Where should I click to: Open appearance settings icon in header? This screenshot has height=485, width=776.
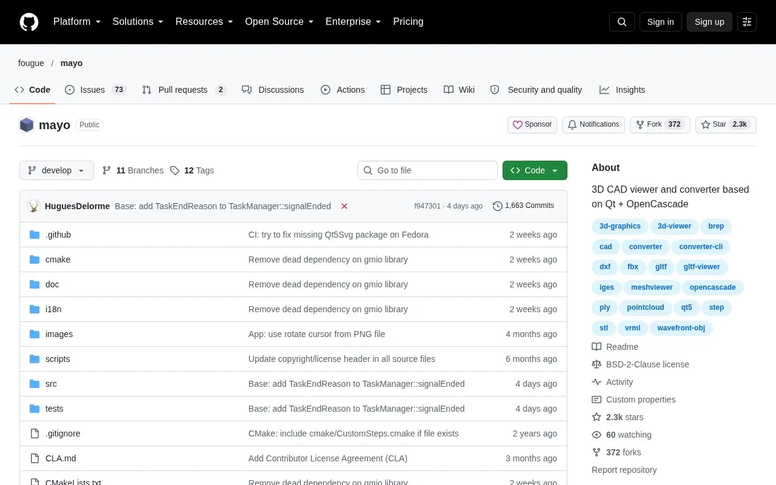747,22
